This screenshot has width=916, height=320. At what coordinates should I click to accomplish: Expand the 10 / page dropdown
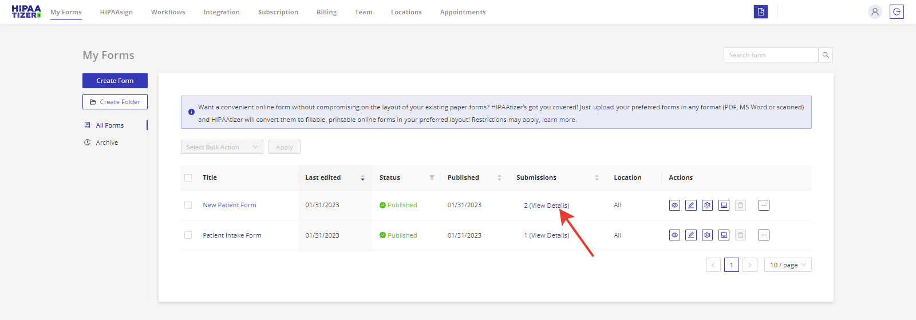tap(788, 265)
